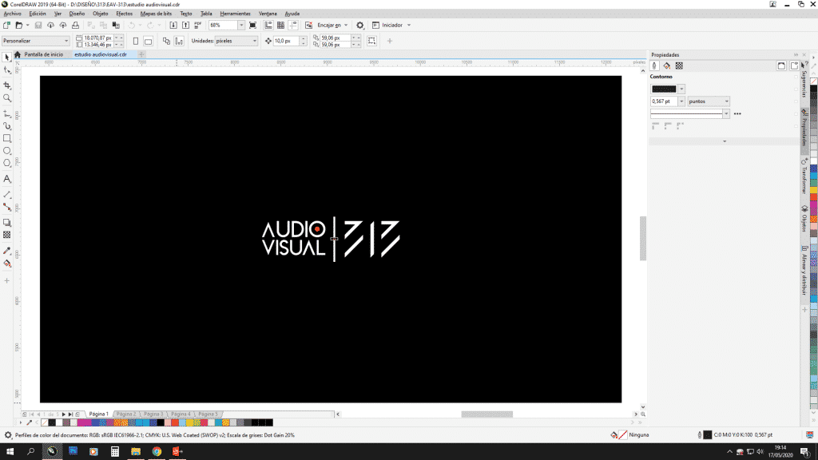Open the zoom level 68% dropdown

pos(243,26)
